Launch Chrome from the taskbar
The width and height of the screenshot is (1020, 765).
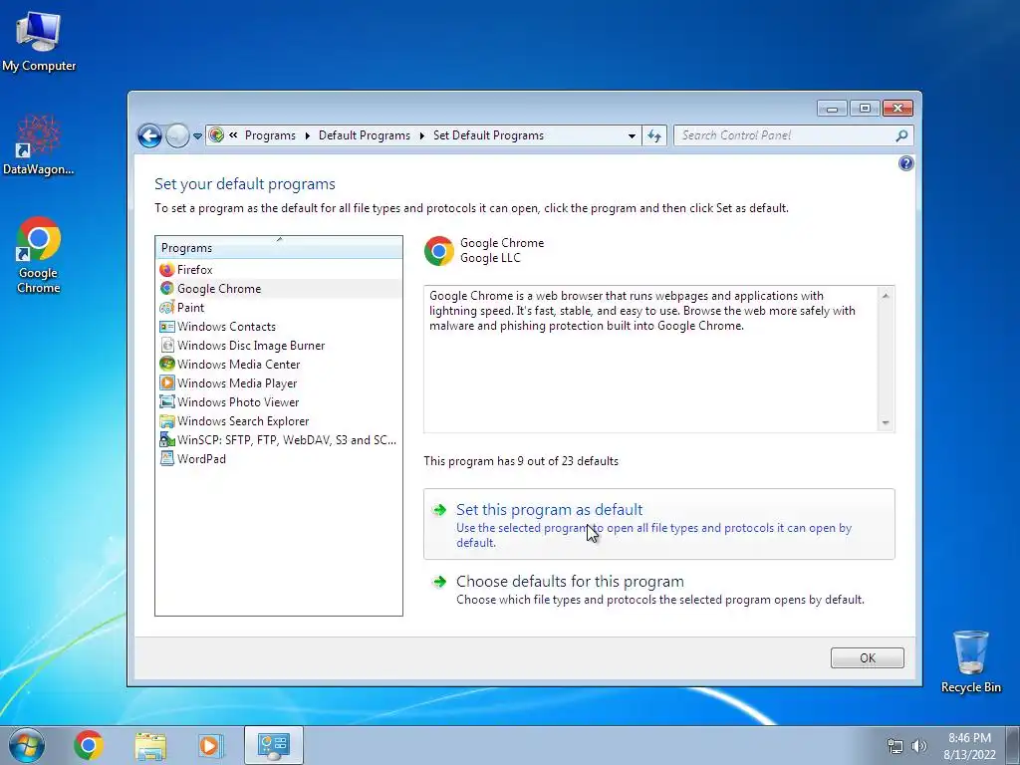[89, 745]
